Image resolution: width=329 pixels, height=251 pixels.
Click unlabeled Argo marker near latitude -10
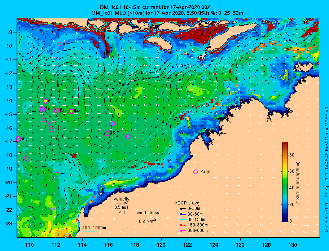pyautogui.click(x=59, y=44)
